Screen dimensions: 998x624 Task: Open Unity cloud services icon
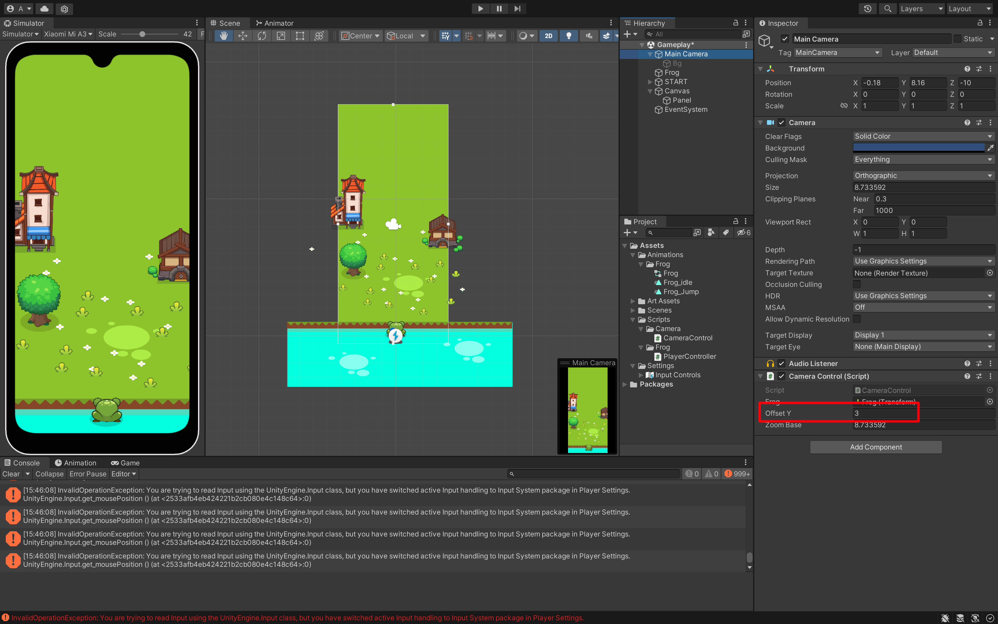click(x=44, y=9)
